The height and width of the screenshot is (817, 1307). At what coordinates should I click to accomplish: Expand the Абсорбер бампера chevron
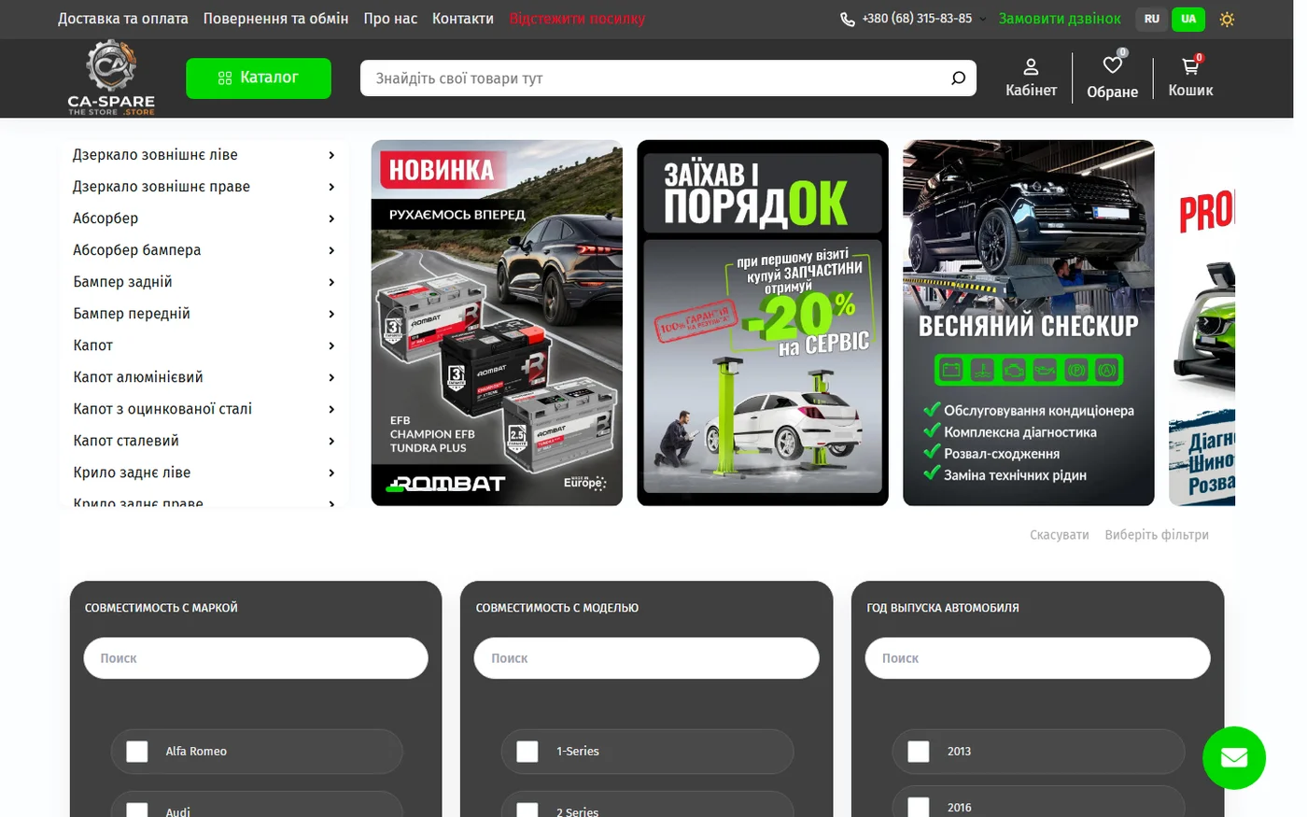point(331,250)
